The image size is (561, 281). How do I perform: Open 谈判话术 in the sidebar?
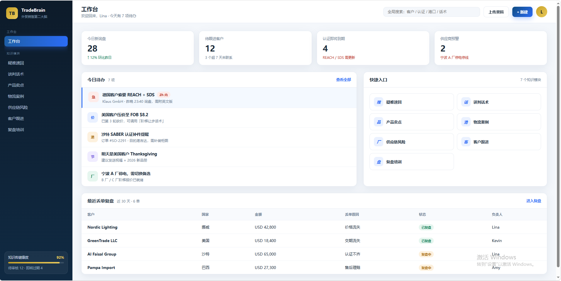point(36,74)
